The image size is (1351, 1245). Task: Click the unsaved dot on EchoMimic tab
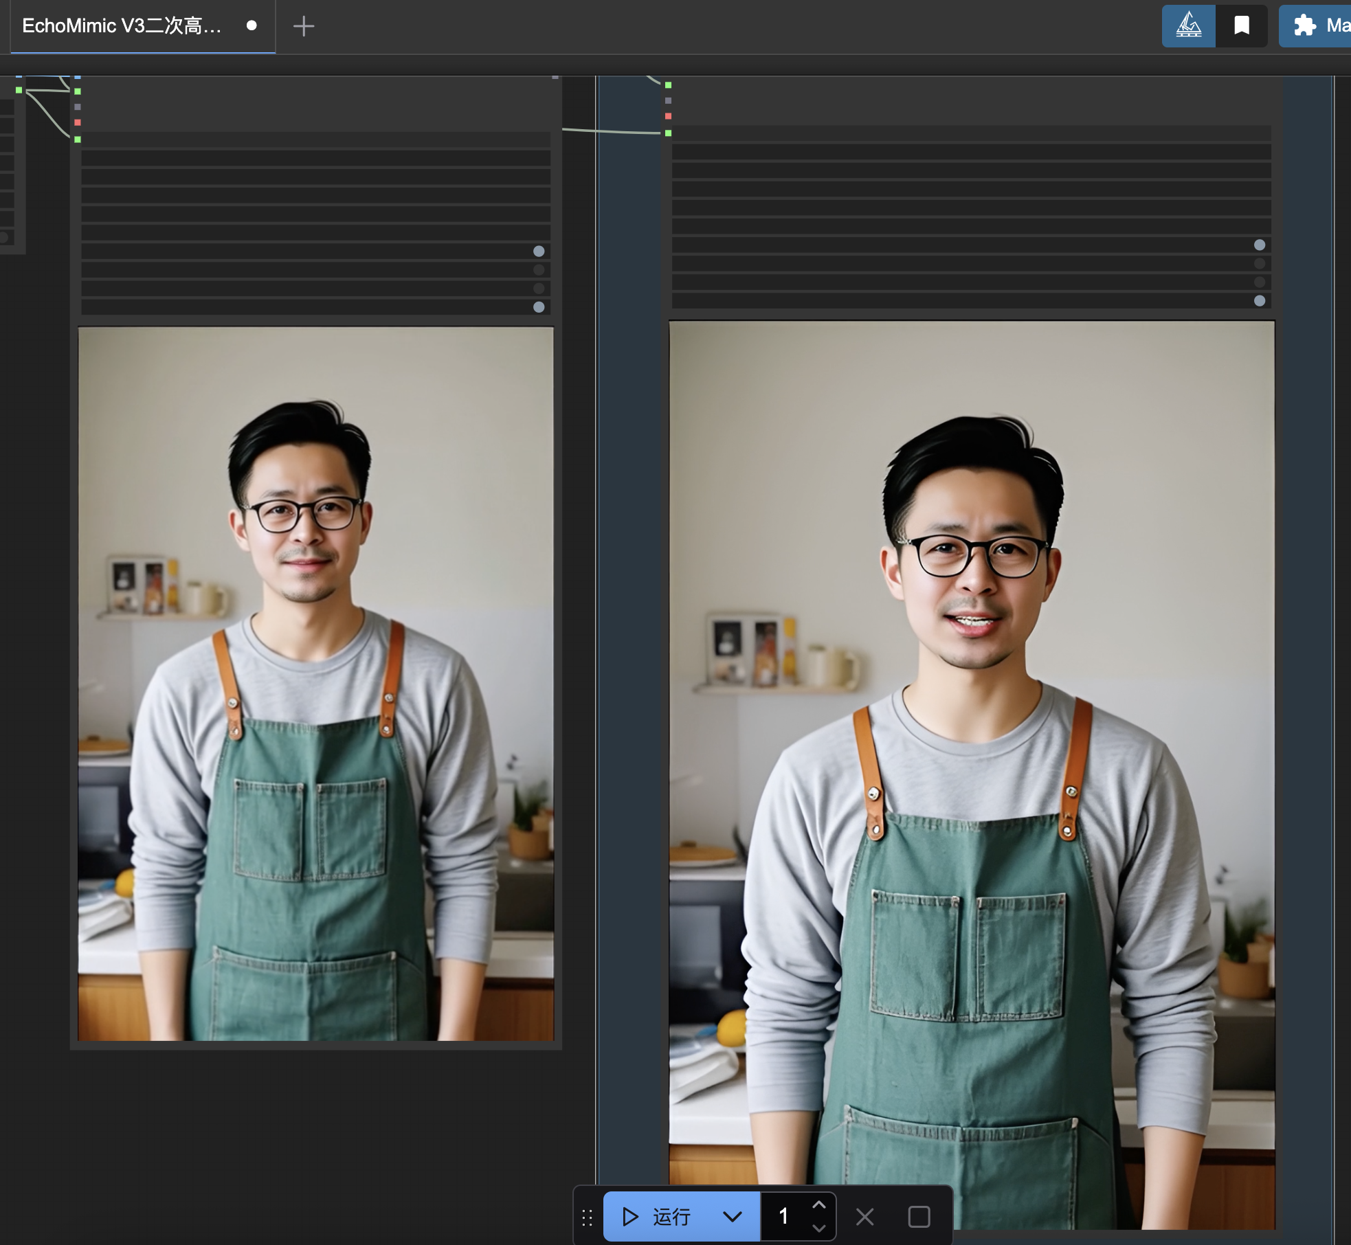(x=252, y=26)
